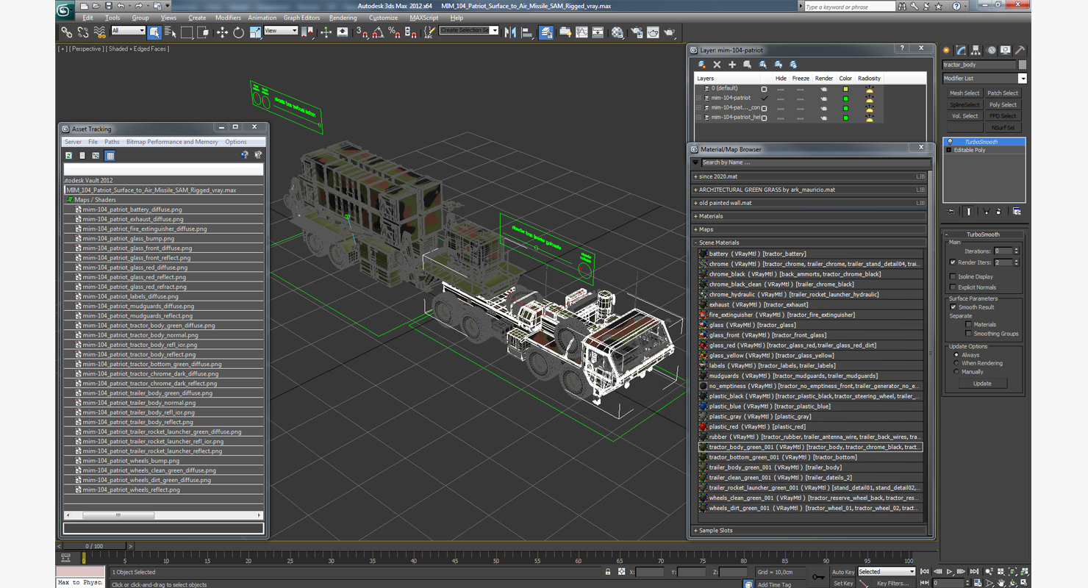
Task: Expand old painted wall.mat library
Action: (696, 203)
